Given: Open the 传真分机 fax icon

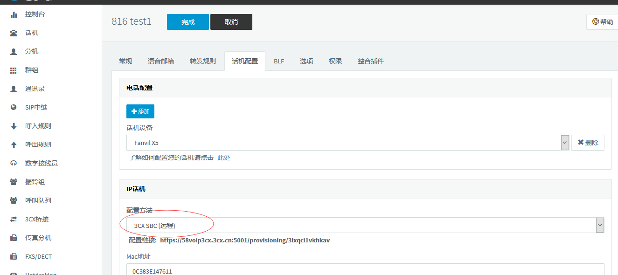Looking at the screenshot, I should pyautogui.click(x=14, y=238).
